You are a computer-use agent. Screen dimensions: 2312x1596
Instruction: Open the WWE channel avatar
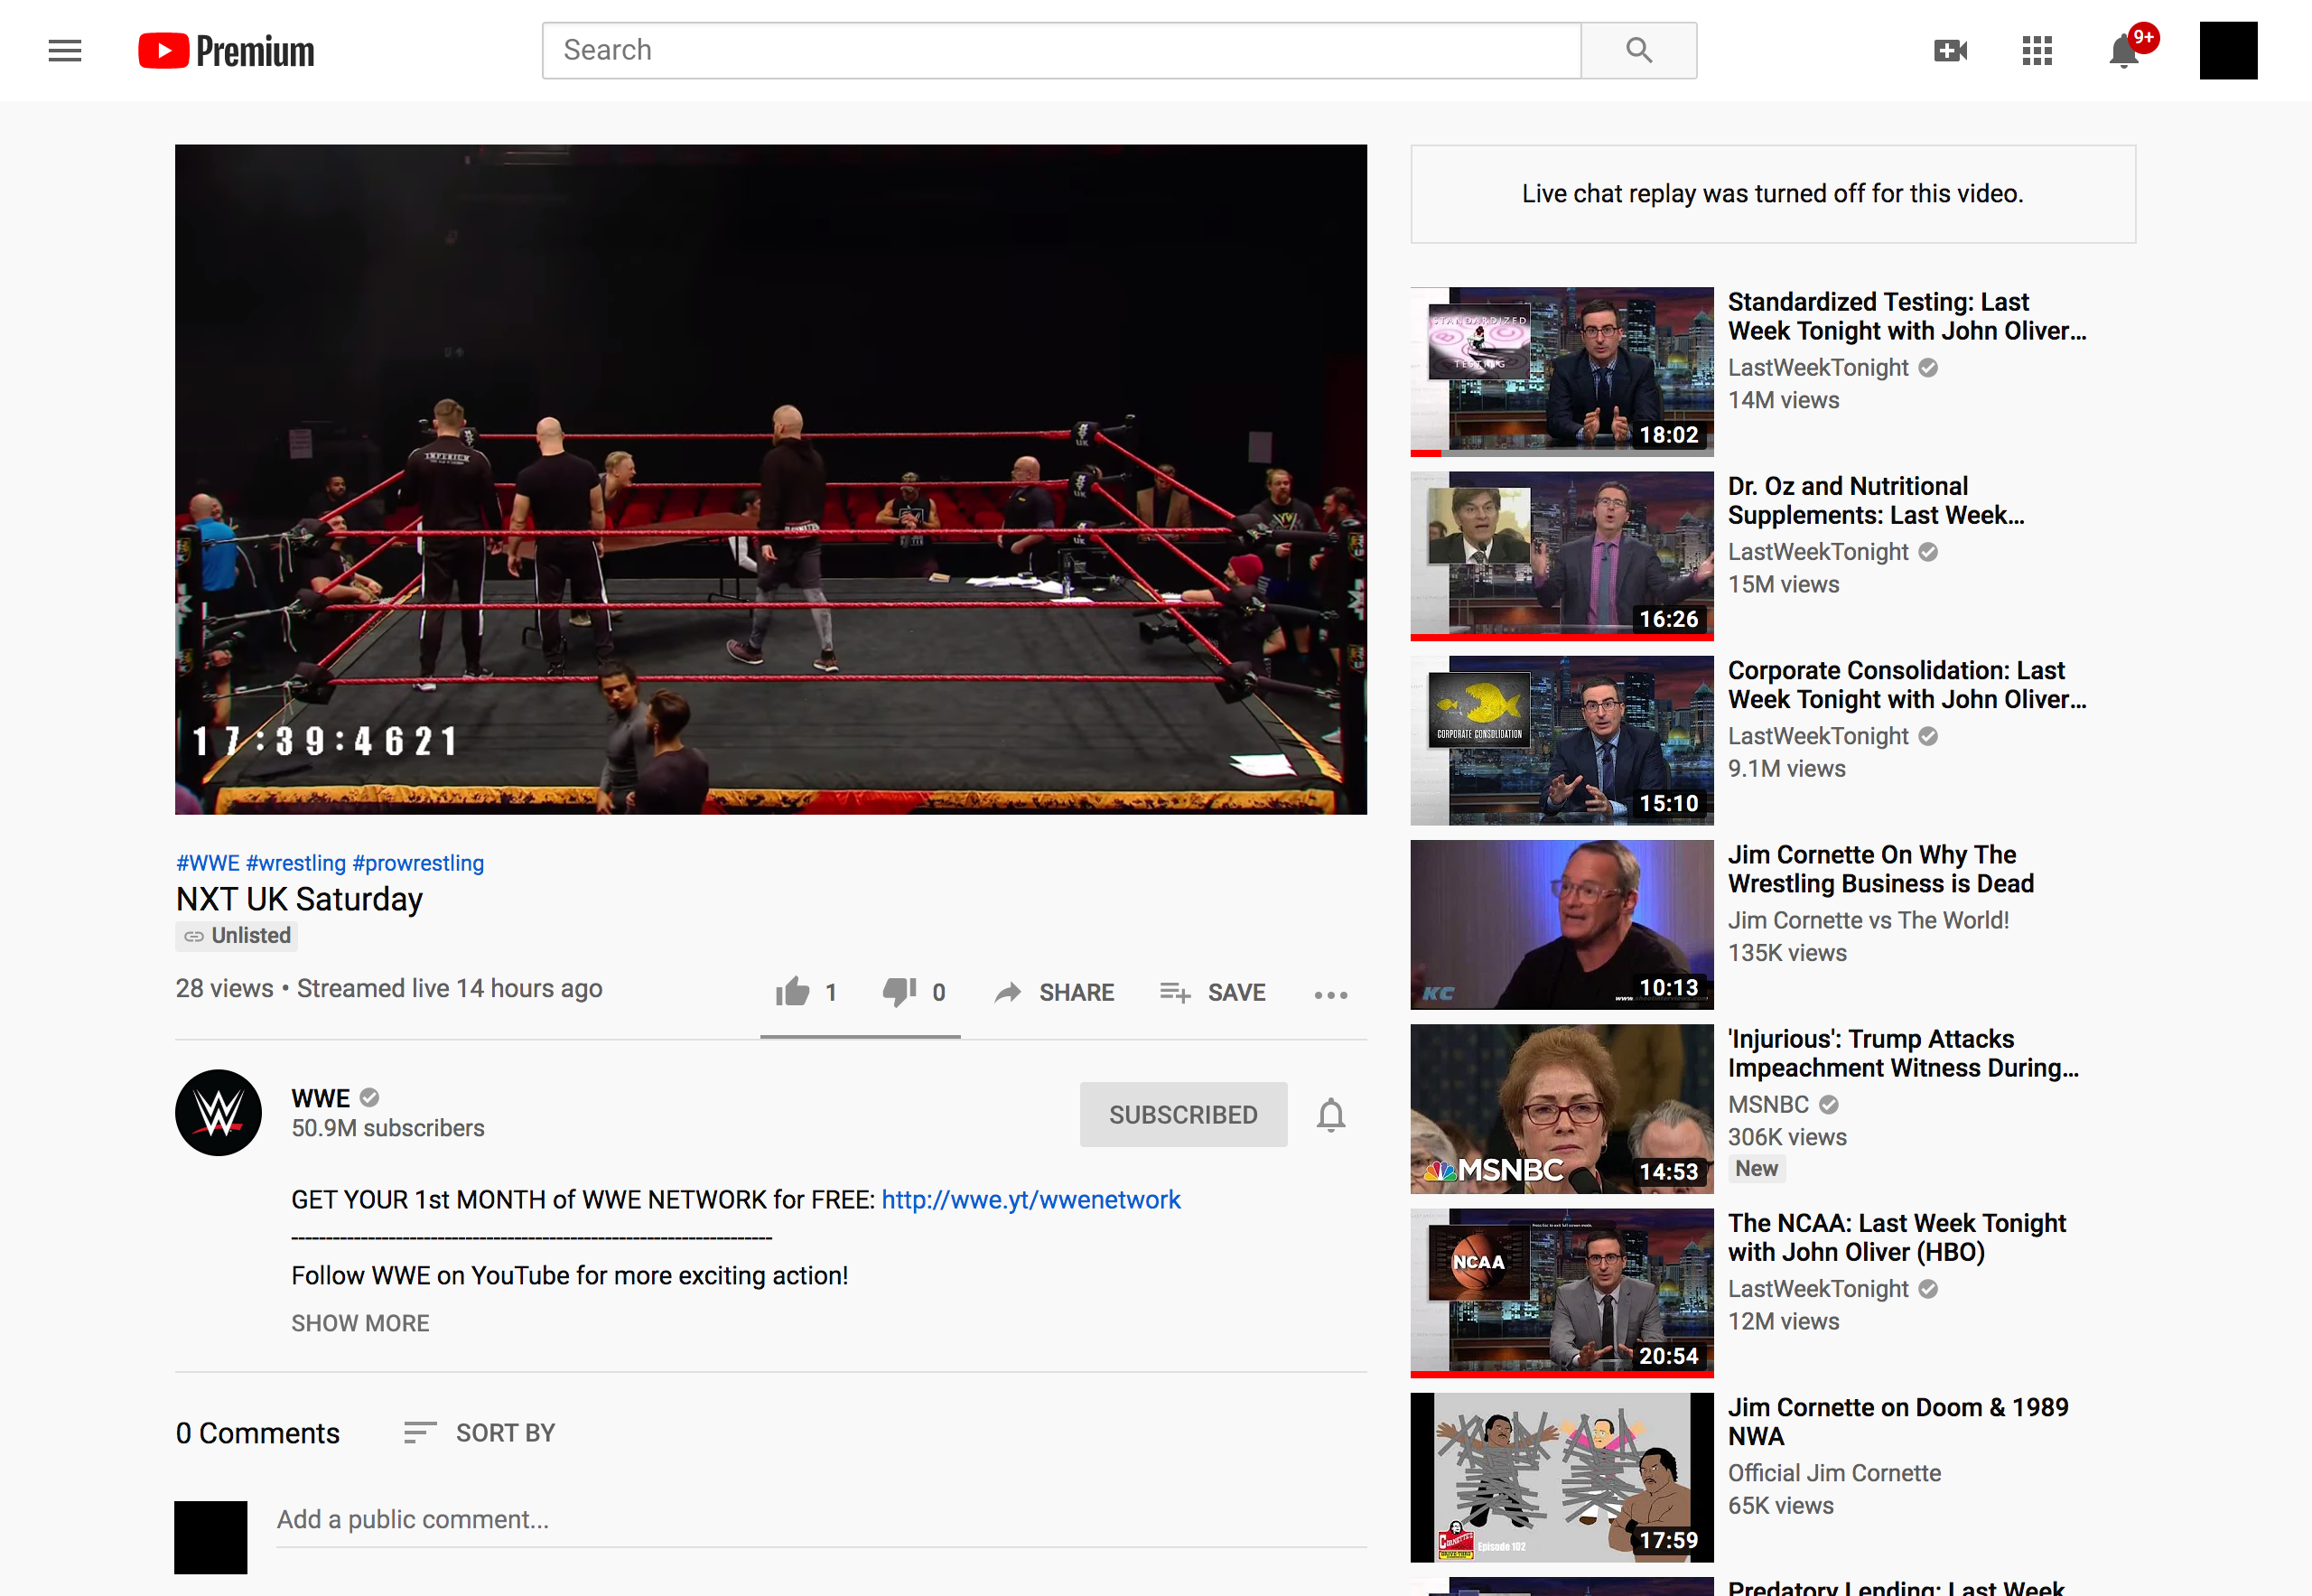(218, 1113)
